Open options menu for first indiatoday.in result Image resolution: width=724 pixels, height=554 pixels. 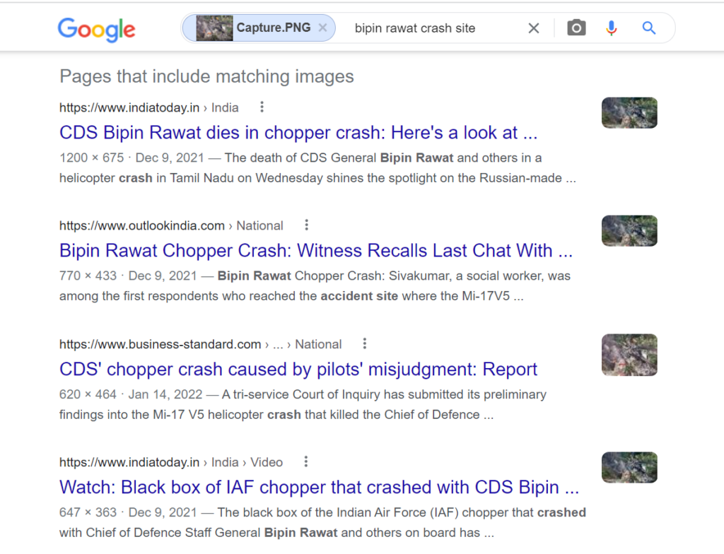tap(262, 107)
